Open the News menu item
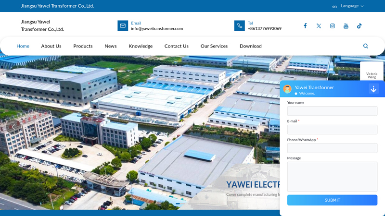 tap(111, 46)
